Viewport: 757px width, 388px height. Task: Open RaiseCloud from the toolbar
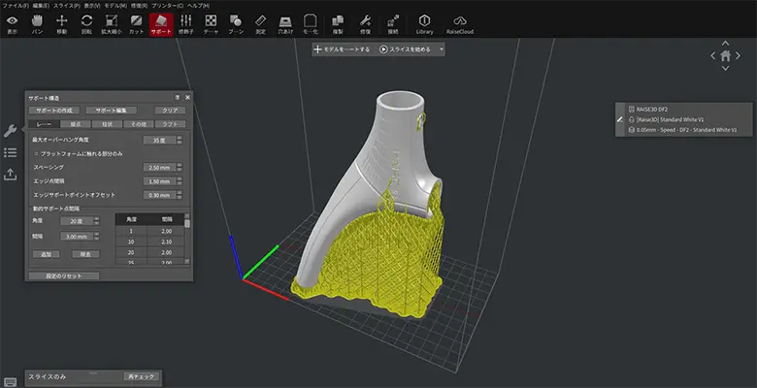462,23
